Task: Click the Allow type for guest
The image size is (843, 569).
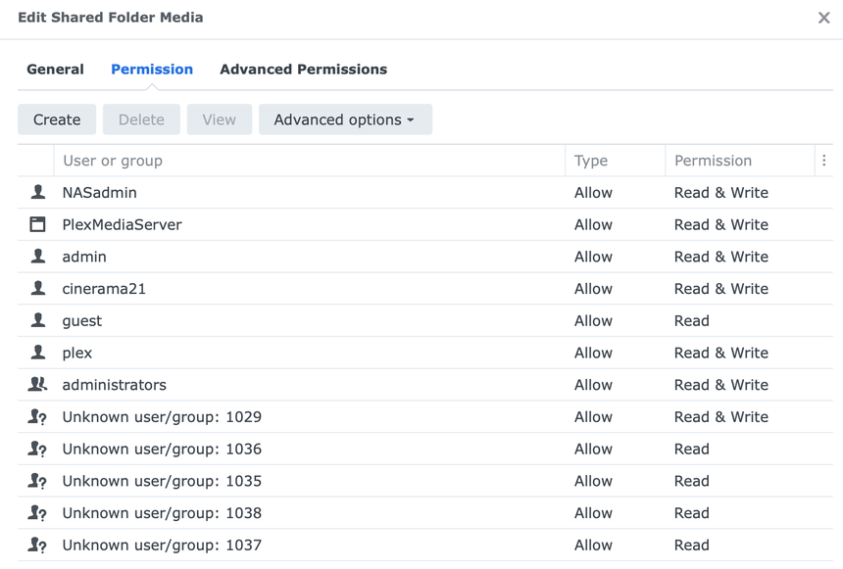Action: [593, 321]
